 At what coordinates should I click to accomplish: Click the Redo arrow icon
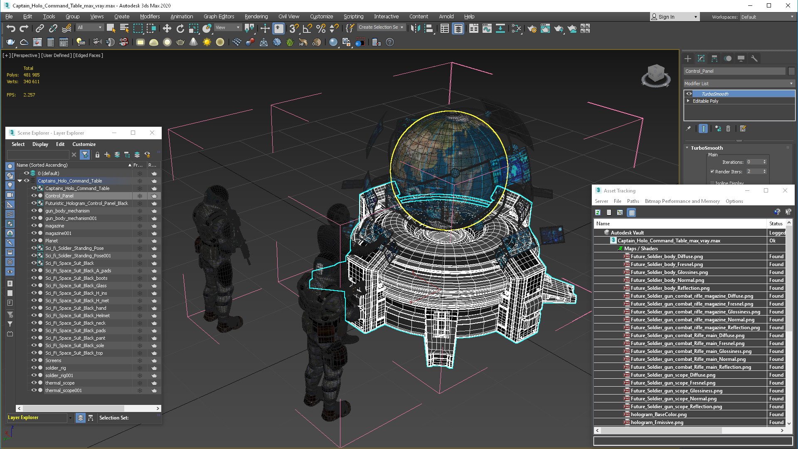24,28
